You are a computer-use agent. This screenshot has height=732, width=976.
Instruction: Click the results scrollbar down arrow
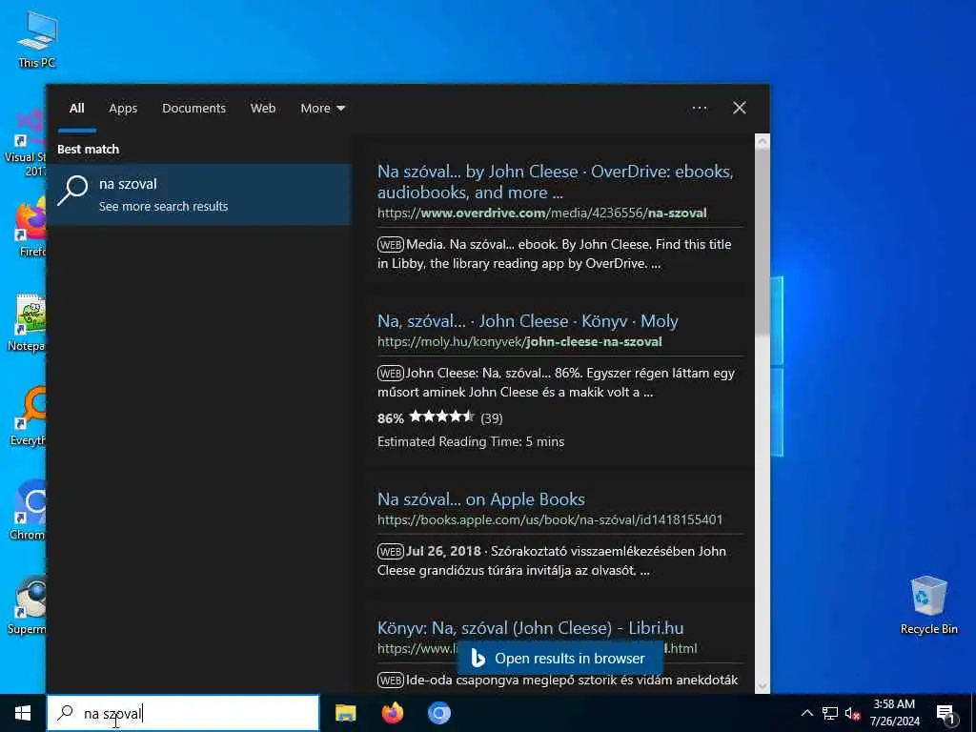[x=762, y=686]
